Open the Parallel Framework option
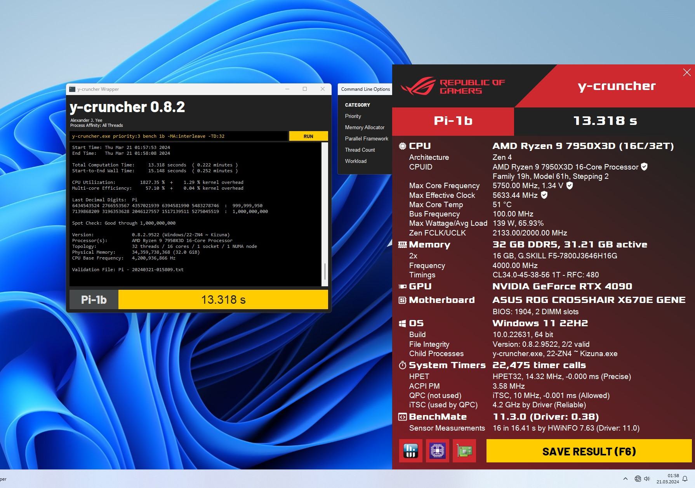Viewport: 695px width, 488px height. pyautogui.click(x=367, y=139)
